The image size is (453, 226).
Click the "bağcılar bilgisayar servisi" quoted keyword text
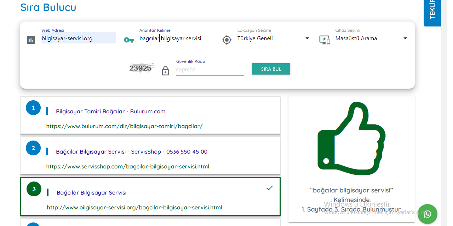351,190
